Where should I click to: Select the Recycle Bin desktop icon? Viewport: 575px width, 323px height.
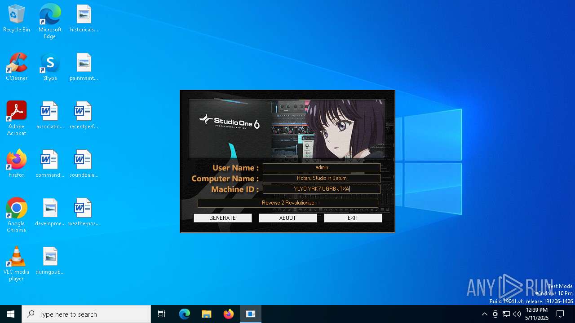click(x=17, y=19)
